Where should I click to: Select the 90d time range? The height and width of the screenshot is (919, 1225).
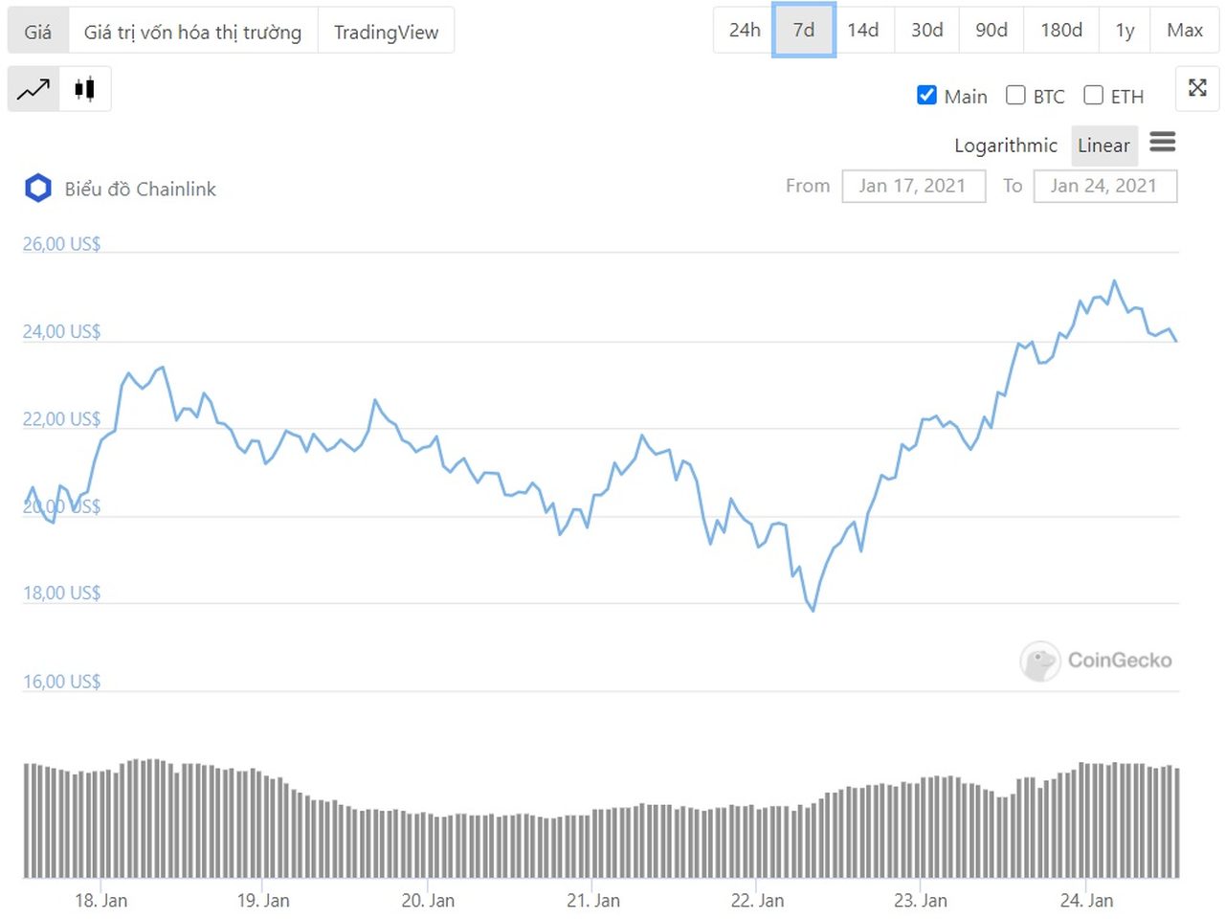click(x=991, y=30)
